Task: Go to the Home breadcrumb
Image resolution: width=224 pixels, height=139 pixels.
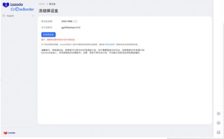Action: (x=42, y=4)
